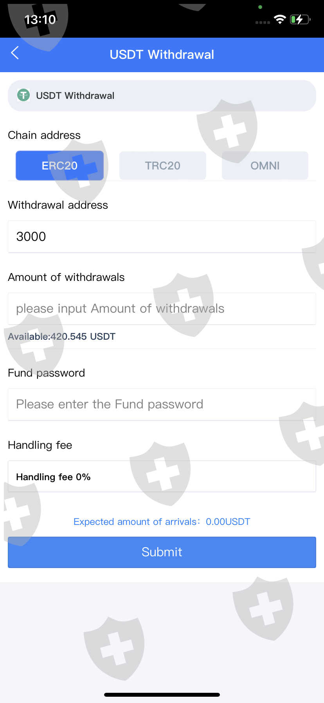The width and height of the screenshot is (324, 703).
Task: Tap the Wi-Fi status icon
Action: coord(280,20)
